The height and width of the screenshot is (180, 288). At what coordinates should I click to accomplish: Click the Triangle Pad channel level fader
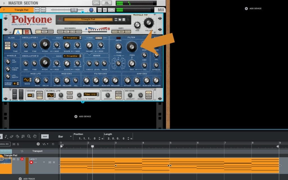[74, 10]
